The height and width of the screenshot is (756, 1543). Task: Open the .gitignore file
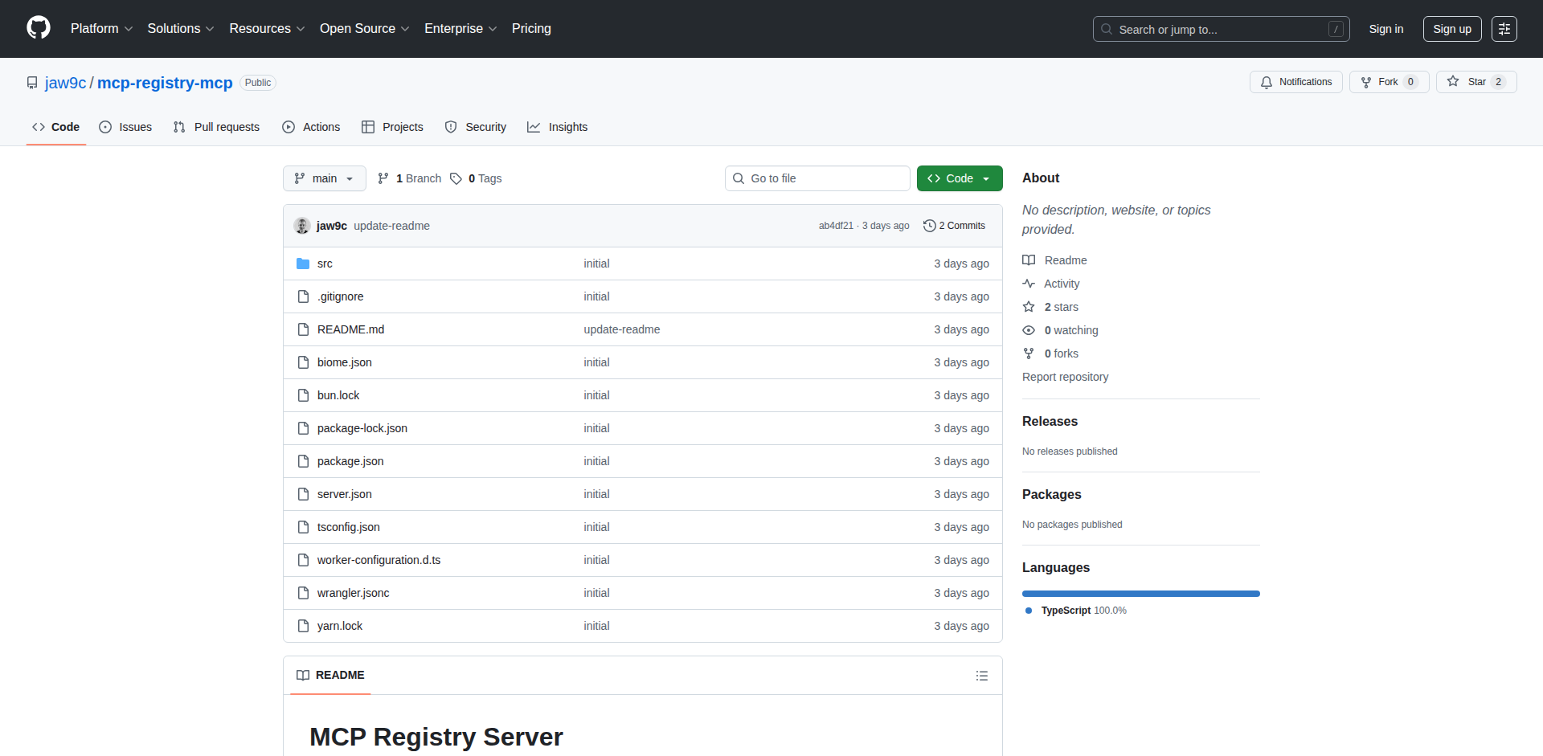(340, 296)
